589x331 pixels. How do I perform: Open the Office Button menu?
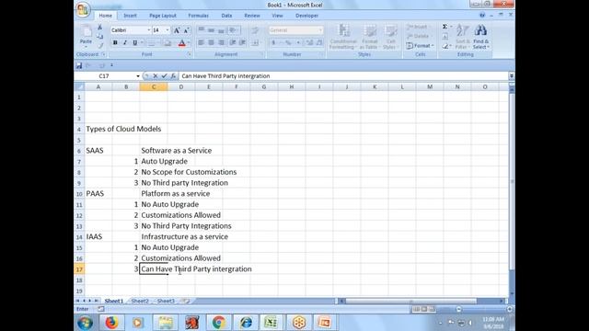83,9
